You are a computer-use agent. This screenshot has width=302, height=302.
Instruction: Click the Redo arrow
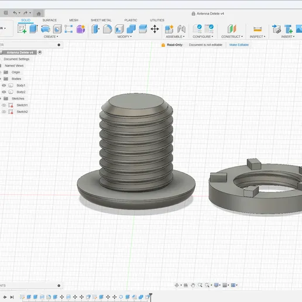25,13
